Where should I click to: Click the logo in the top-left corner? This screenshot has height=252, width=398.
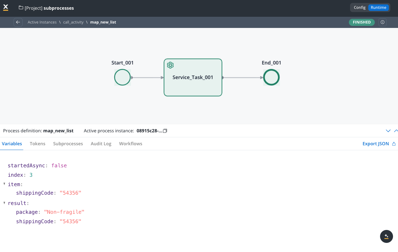click(x=6, y=8)
